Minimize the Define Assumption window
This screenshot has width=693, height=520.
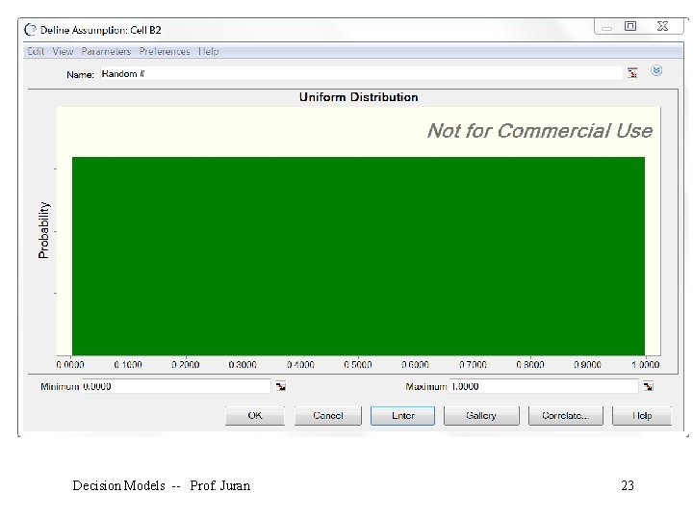(606, 28)
